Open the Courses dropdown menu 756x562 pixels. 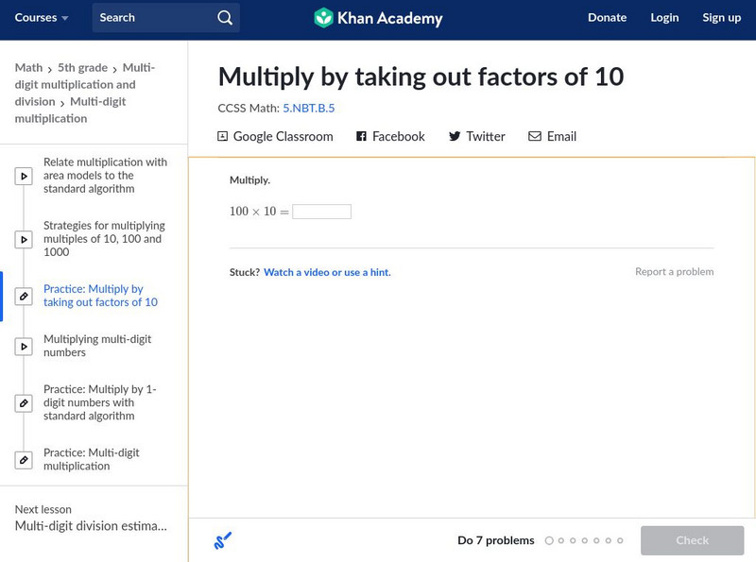coord(42,18)
